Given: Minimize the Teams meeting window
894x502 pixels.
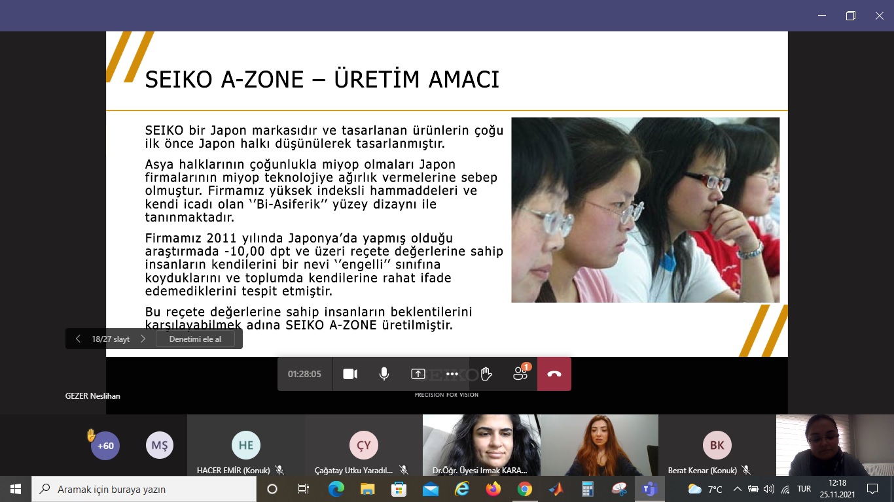Looking at the screenshot, I should (x=821, y=16).
